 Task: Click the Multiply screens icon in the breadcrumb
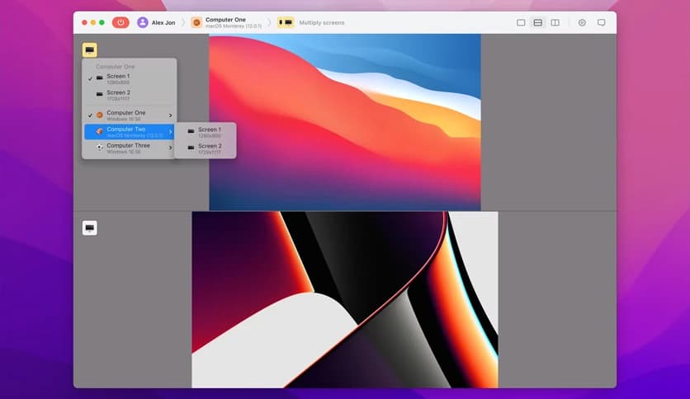pos(286,22)
